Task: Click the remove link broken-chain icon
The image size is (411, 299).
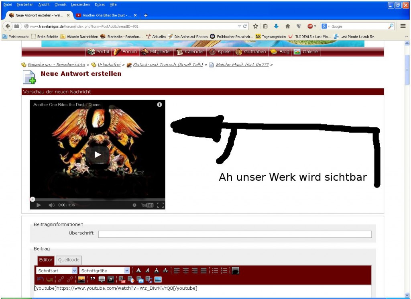Action: (70, 279)
